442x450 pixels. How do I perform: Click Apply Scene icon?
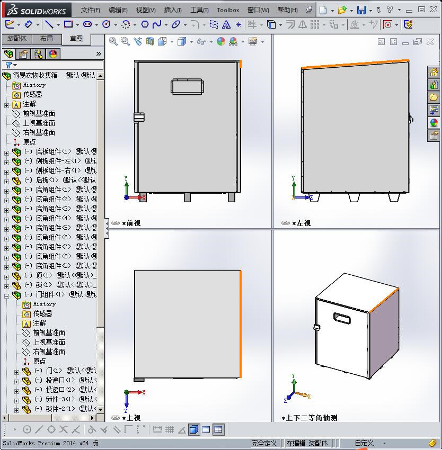point(233,42)
